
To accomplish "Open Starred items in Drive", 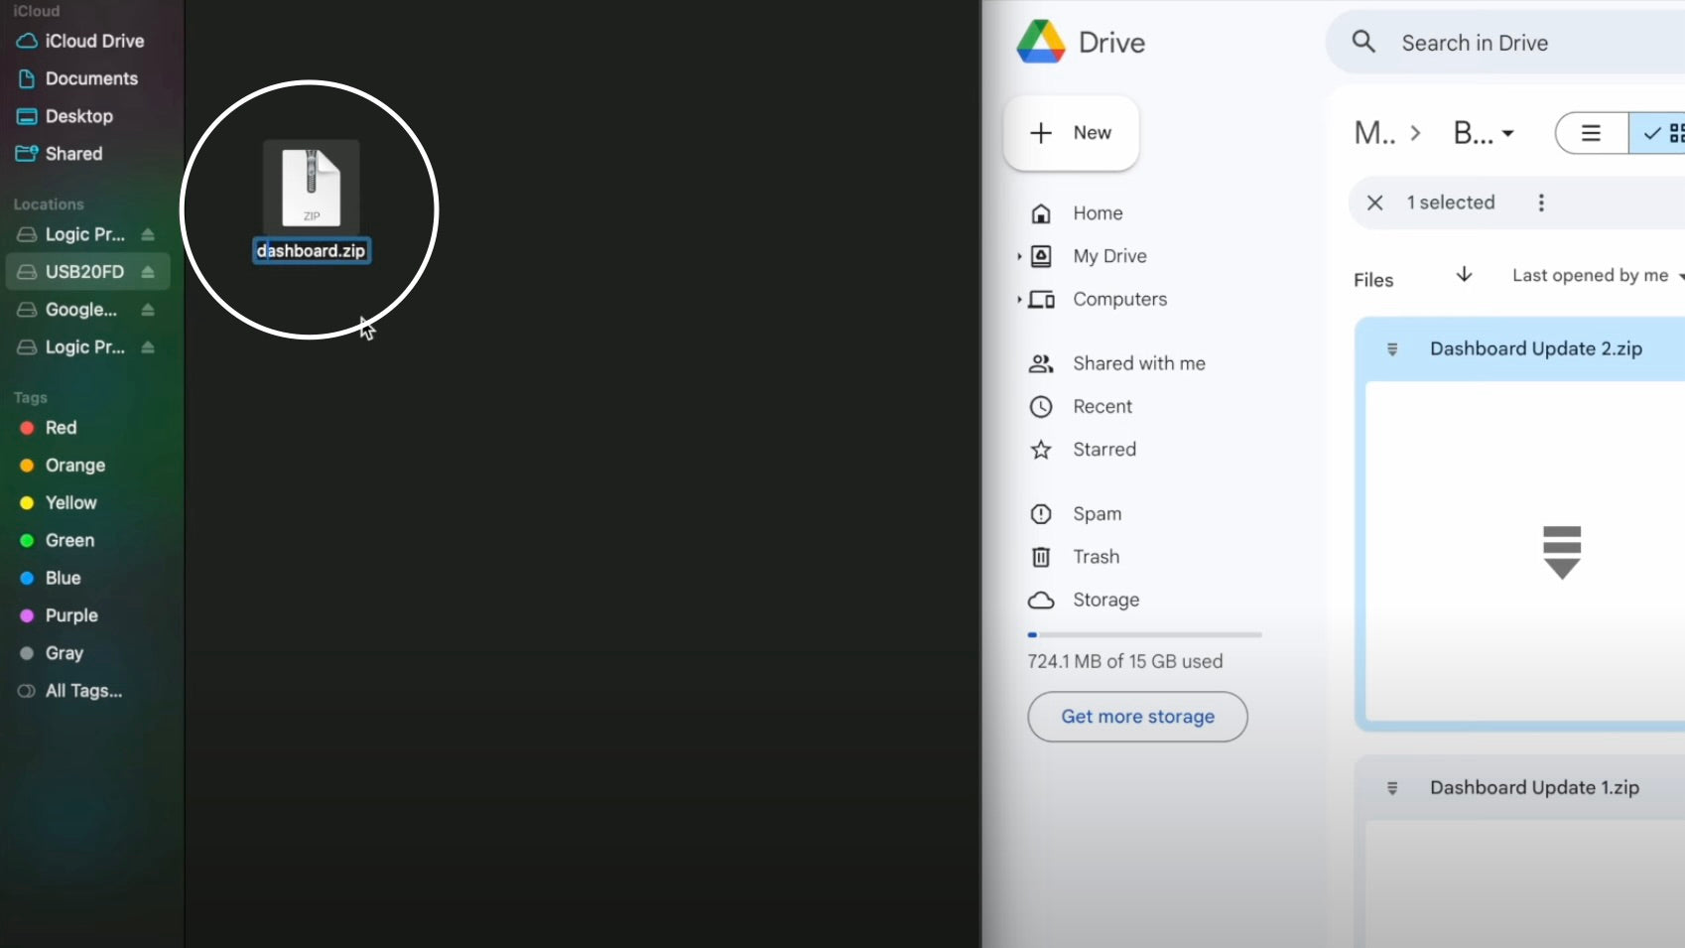I will 1103,450.
